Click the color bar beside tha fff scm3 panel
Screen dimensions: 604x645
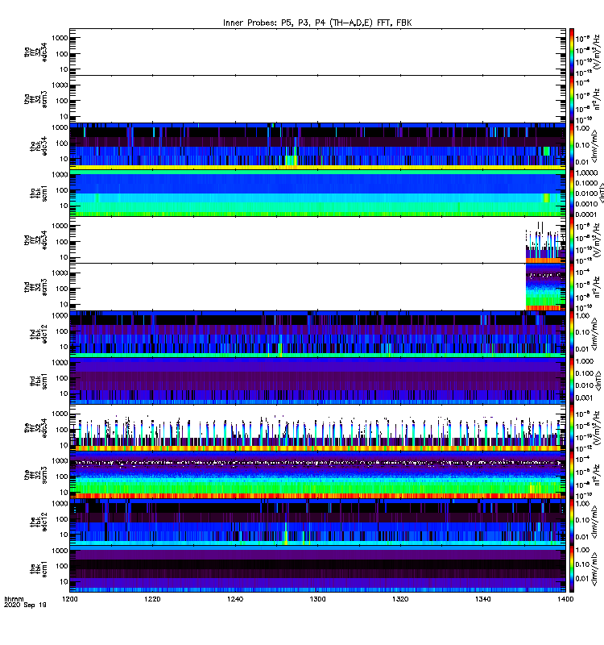click(572, 99)
